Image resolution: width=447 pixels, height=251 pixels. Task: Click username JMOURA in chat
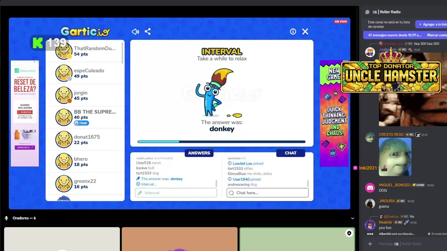coord(387,201)
